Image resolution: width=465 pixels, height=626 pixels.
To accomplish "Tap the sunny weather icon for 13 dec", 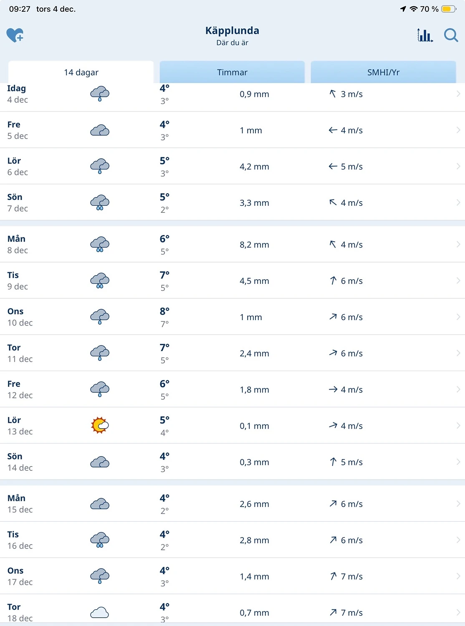I will [100, 426].
